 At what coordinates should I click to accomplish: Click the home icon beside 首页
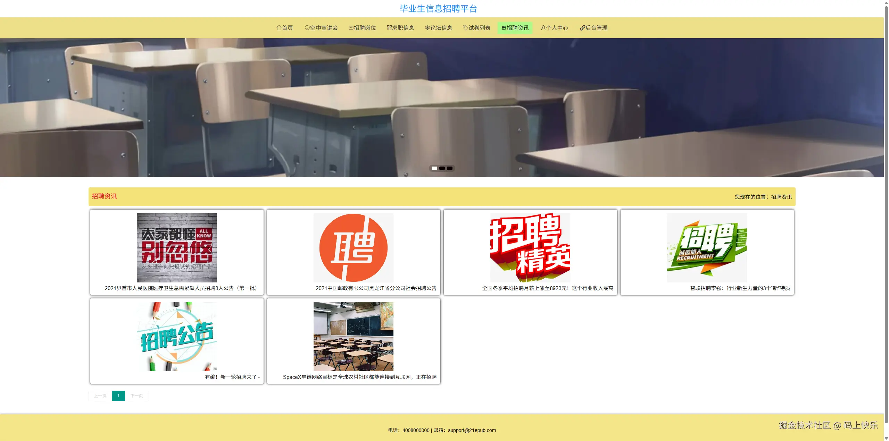[279, 28]
